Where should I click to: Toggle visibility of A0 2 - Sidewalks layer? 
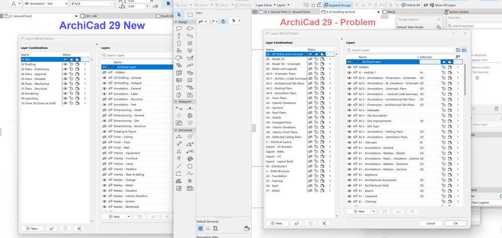click(349, 110)
